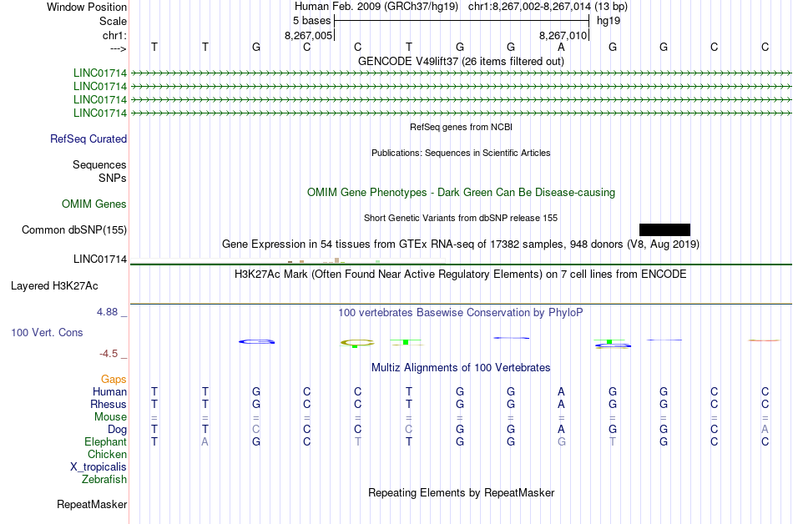The image size is (793, 524).
Task: Click the olive and green PhyloP conservation glyph
Action: pyautogui.click(x=357, y=343)
